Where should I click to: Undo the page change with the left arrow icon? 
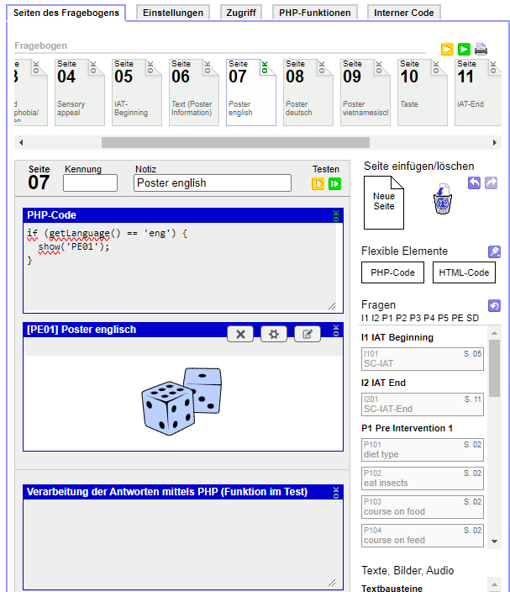474,182
